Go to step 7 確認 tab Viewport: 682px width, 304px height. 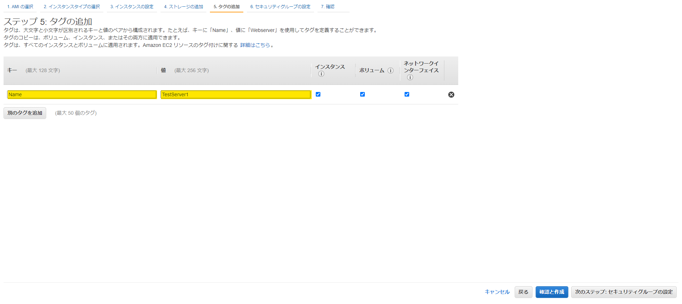pyautogui.click(x=328, y=7)
